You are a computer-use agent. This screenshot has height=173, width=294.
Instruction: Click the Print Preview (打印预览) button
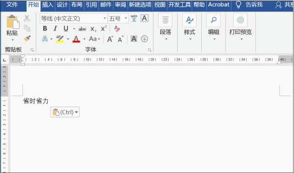coord(241,27)
